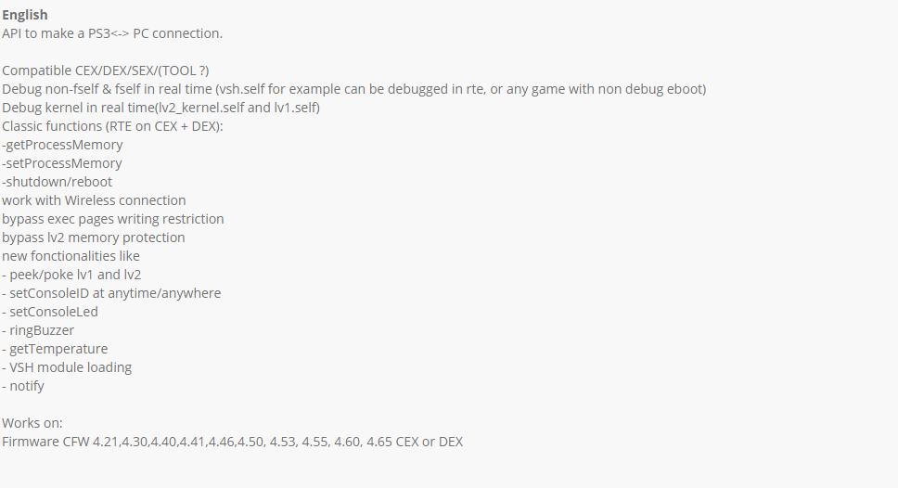Click the bypass exec pages writing restriction line
Viewport: 898px width, 488px height.
click(x=113, y=219)
